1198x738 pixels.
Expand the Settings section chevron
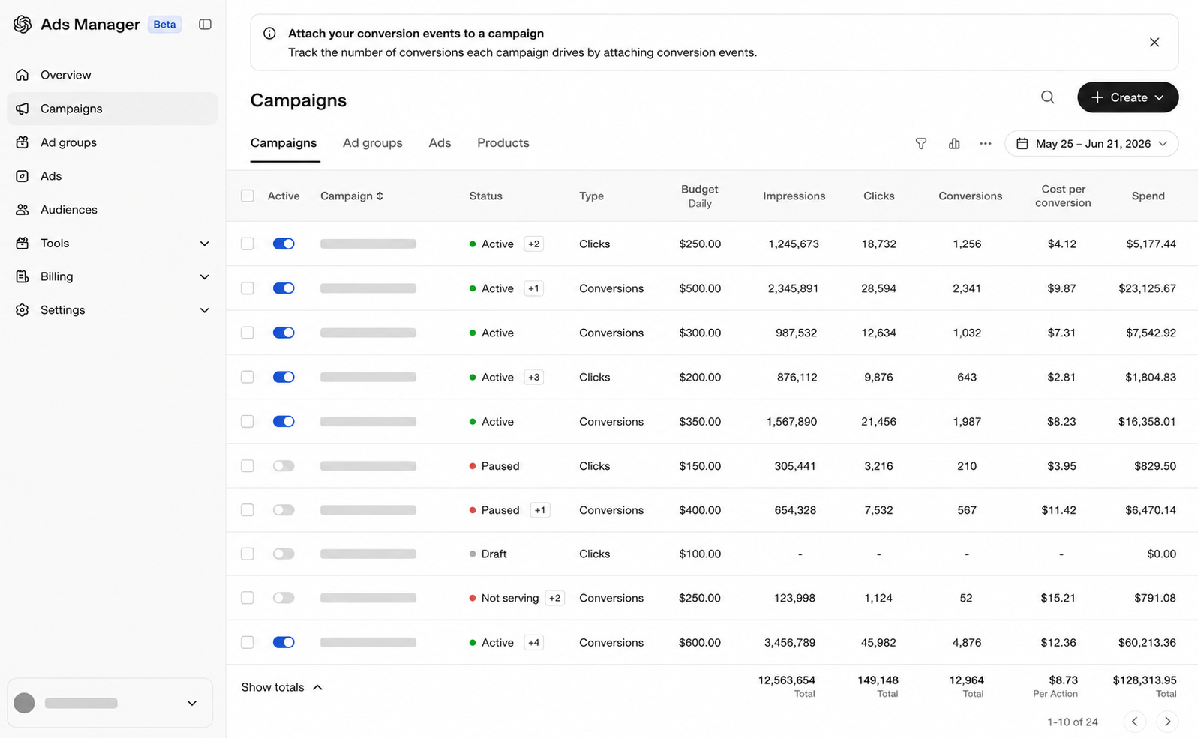(x=204, y=310)
